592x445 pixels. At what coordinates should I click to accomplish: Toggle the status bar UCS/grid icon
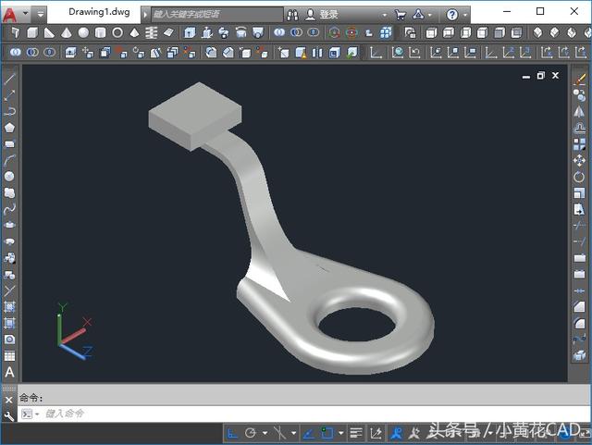233,432
